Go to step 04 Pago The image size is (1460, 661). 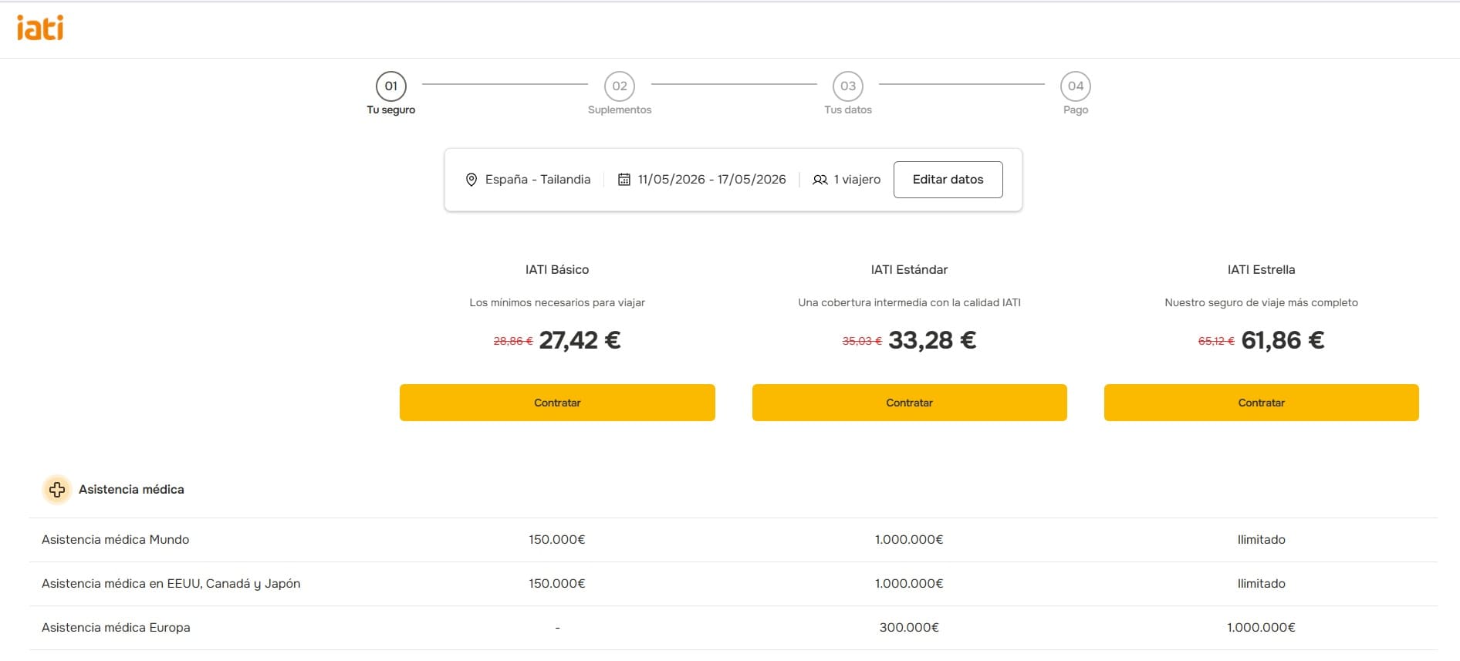pos(1076,93)
